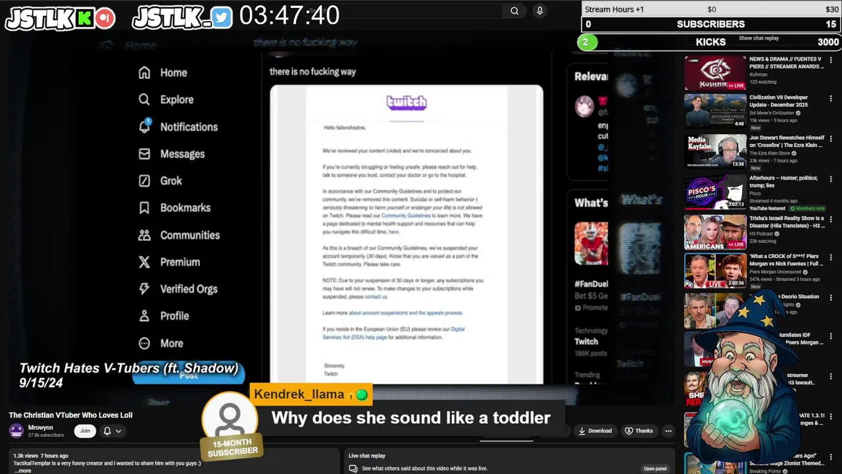Open the Profile person icon

(x=144, y=316)
